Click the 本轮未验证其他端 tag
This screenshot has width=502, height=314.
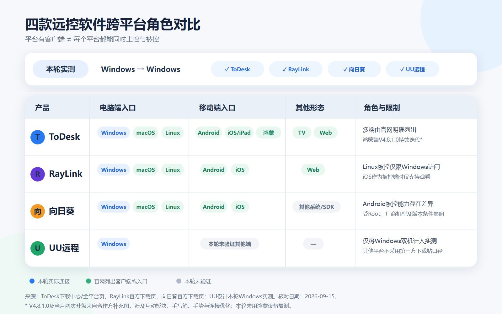pos(230,244)
